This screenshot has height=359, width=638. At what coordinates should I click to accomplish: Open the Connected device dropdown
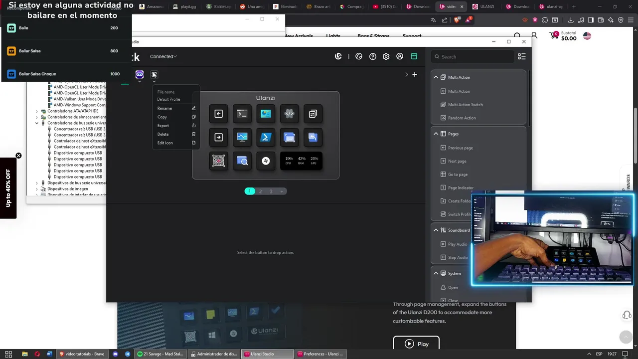coord(163,56)
